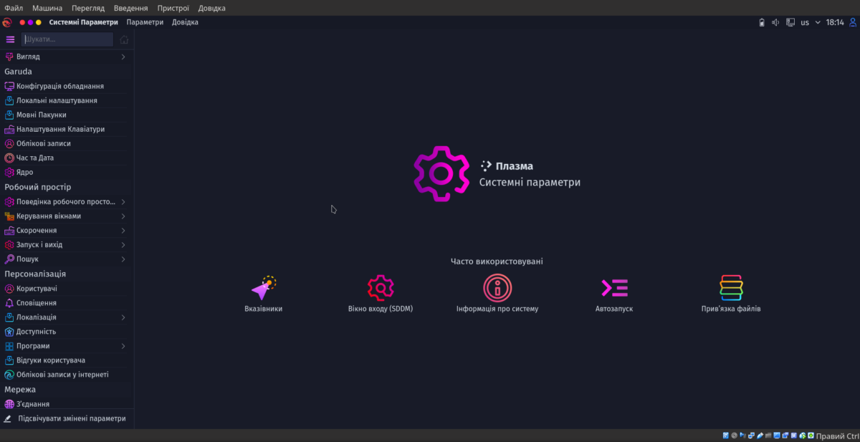This screenshot has height=442, width=860.
Task: Open the Перегляд menu
Action: coord(88,8)
